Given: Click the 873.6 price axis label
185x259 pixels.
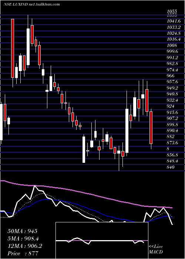Looking at the screenshot, I should [173, 143].
